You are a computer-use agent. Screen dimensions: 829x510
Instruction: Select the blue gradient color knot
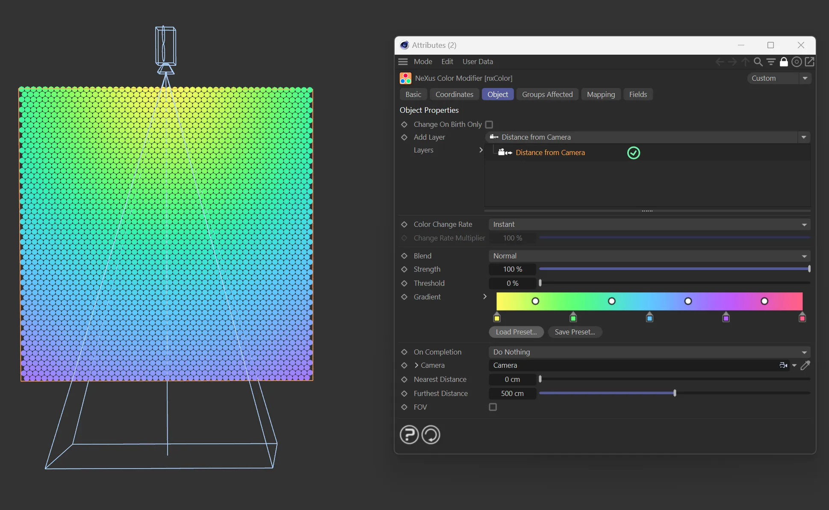coord(649,318)
